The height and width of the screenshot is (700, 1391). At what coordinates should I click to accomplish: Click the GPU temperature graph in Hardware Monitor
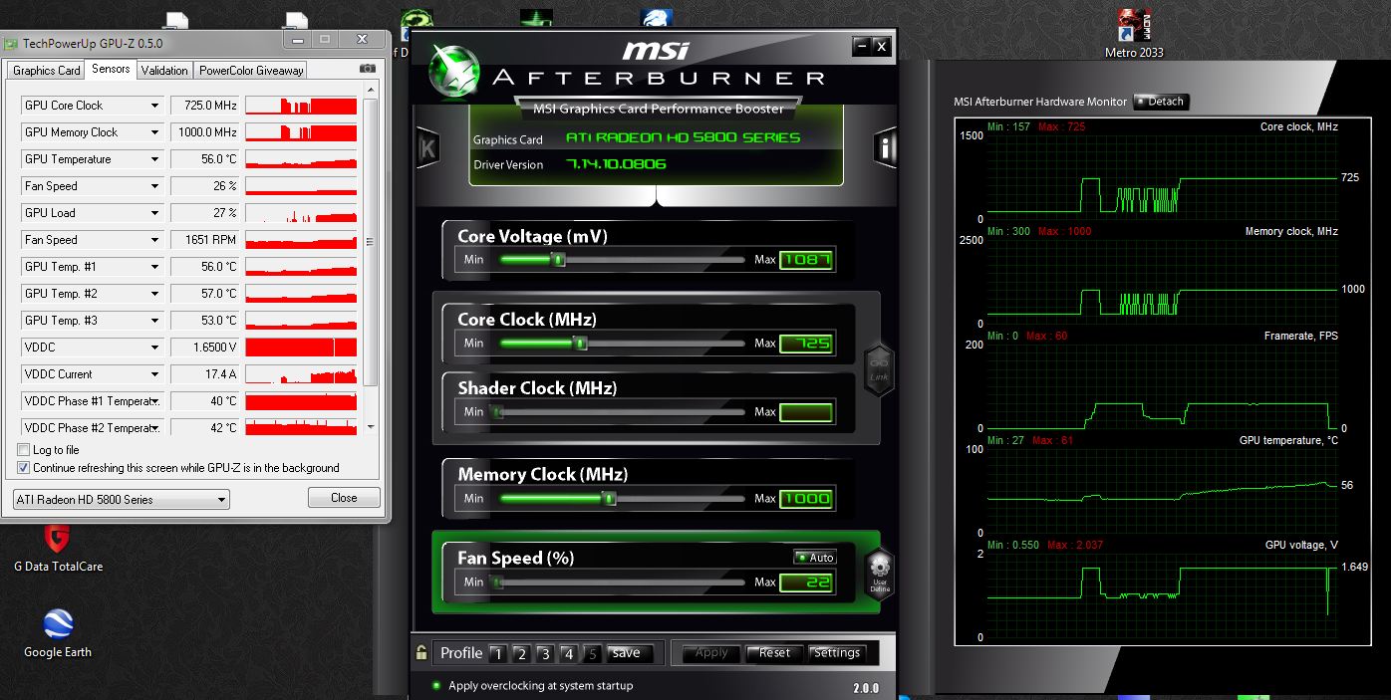click(x=1161, y=491)
